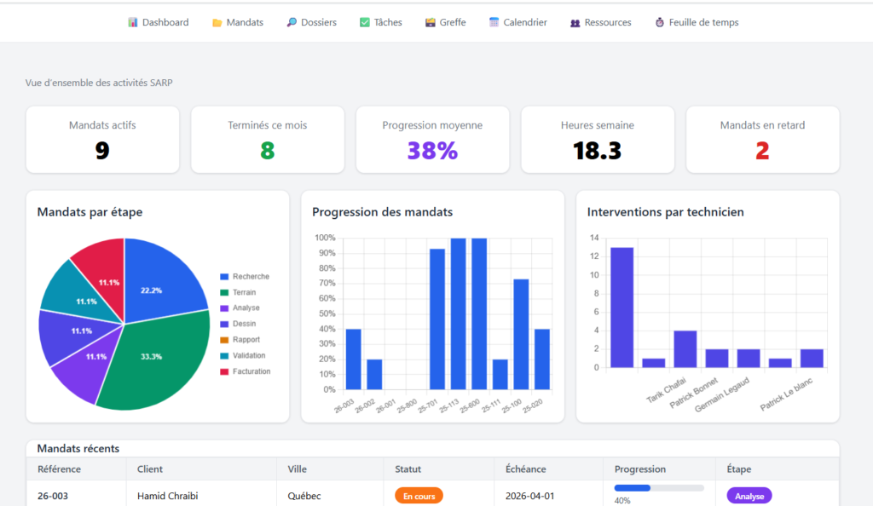
Task: Click the Analyse stage badge
Action: (749, 496)
